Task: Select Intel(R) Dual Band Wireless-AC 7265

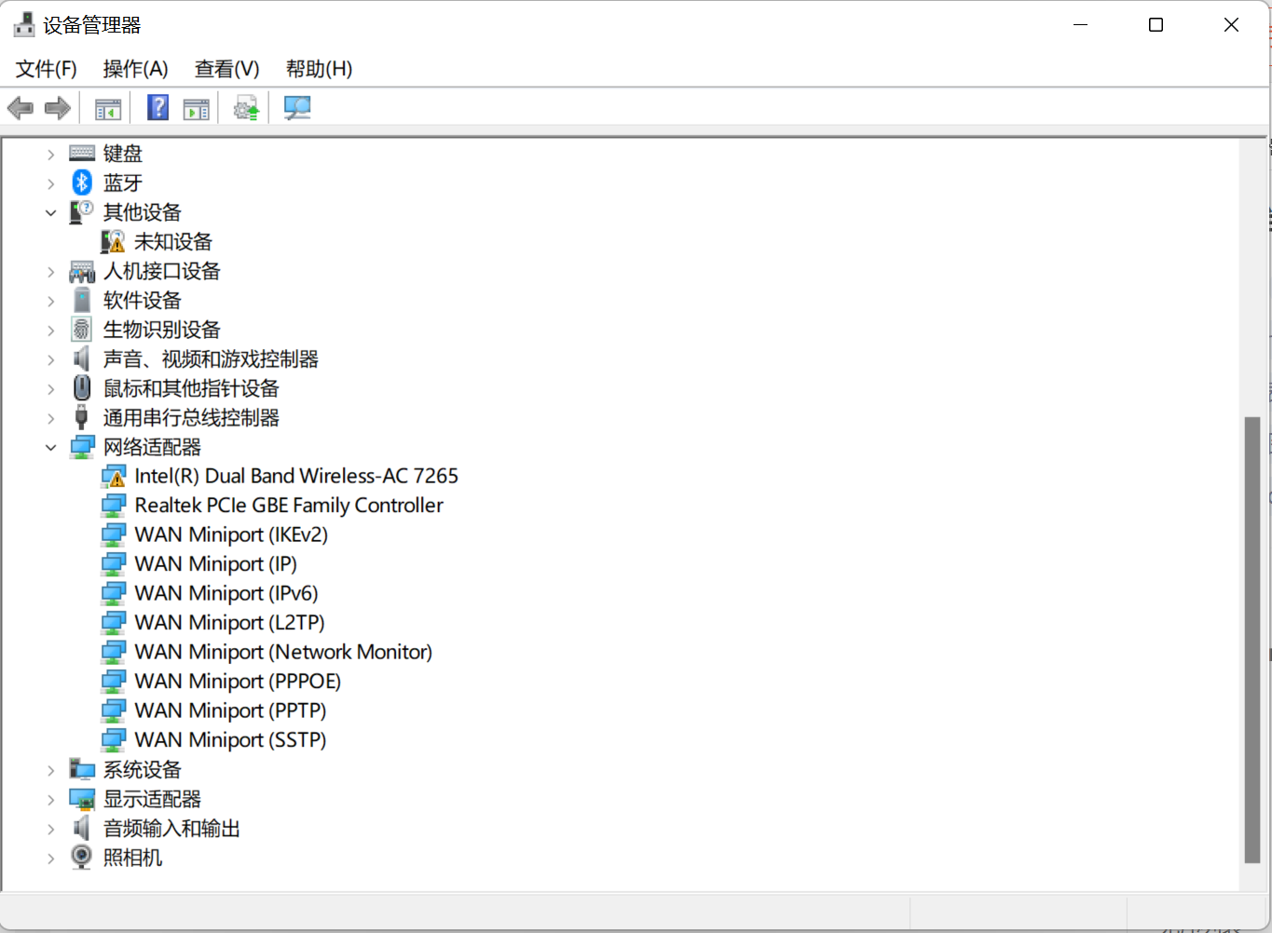Action: point(296,476)
